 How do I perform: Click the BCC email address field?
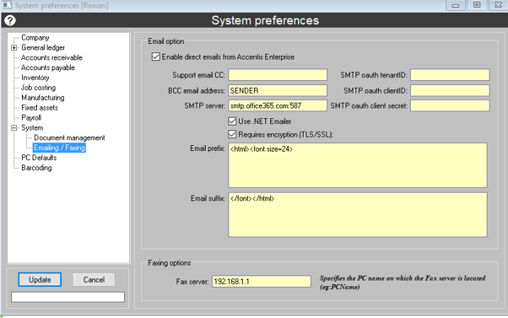[278, 90]
